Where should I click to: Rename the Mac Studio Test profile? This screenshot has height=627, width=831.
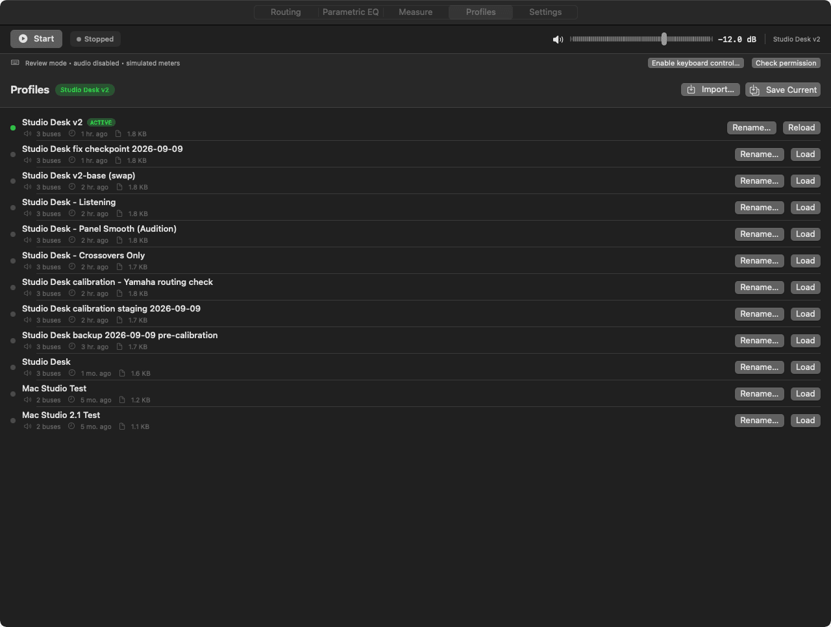759,394
